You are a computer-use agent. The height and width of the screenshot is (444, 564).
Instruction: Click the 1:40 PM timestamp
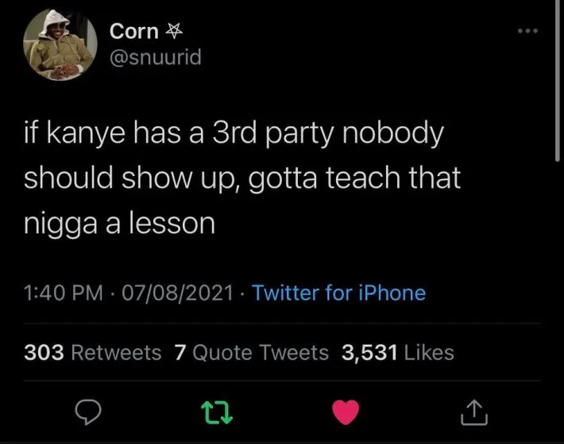click(x=64, y=293)
